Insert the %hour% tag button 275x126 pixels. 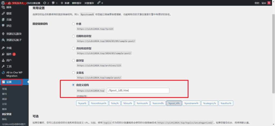coord(128,103)
